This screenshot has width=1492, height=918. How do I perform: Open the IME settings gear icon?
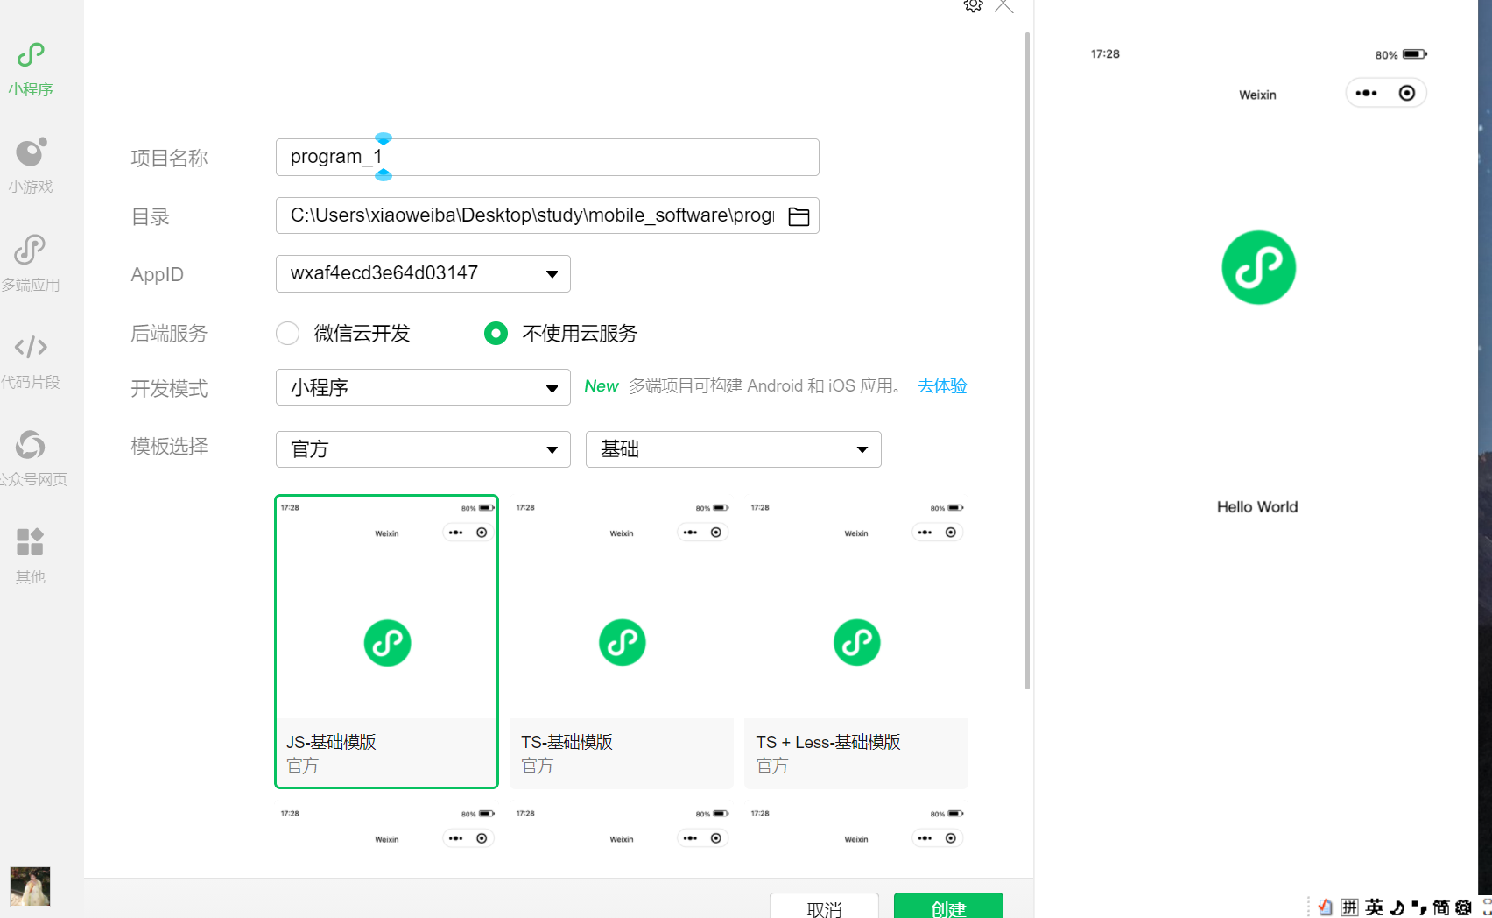[x=1463, y=907]
